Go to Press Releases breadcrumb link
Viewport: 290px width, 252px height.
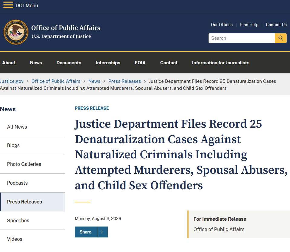click(124, 81)
